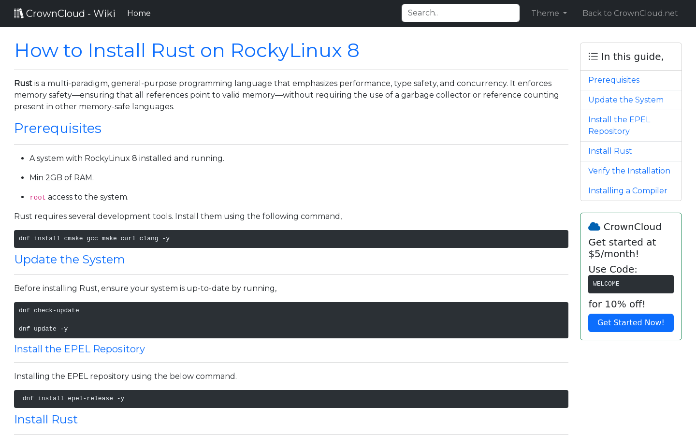This screenshot has width=696, height=435.
Task: Select Home in the top navigation
Action: click(x=139, y=13)
